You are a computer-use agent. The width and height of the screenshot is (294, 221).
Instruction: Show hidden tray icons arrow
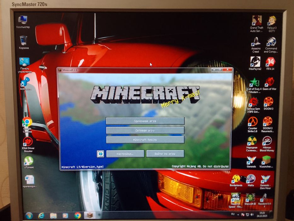pos(238,214)
